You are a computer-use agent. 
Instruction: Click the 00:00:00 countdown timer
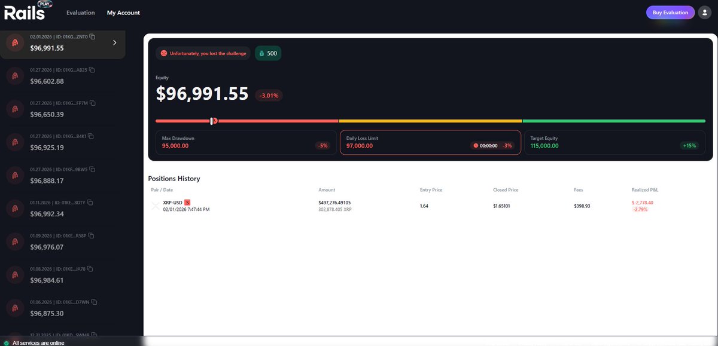click(x=489, y=145)
